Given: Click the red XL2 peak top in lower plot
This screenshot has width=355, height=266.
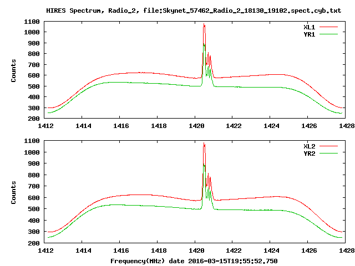Looking at the screenshot, I should tap(204, 144).
